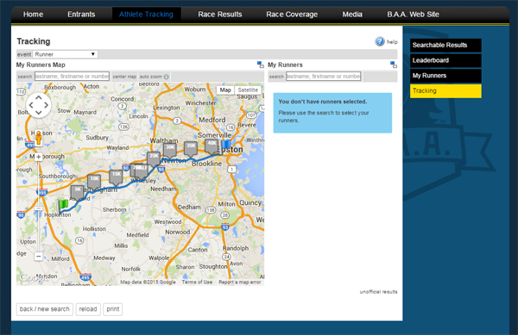Open the map Terms of Use link

tap(197, 282)
